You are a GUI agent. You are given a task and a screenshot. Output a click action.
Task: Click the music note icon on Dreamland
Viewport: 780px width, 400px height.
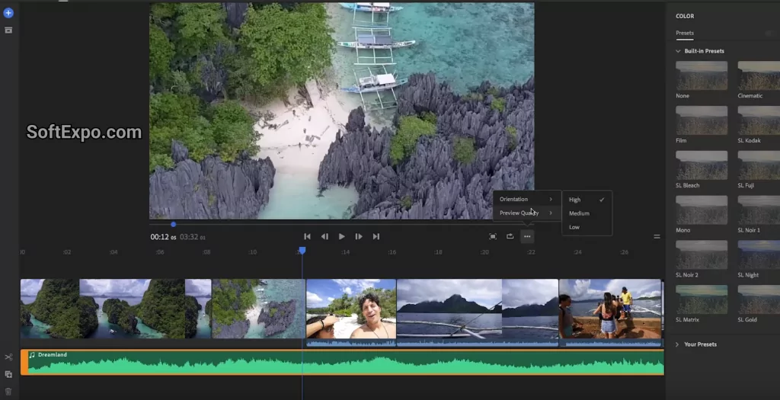click(x=32, y=355)
